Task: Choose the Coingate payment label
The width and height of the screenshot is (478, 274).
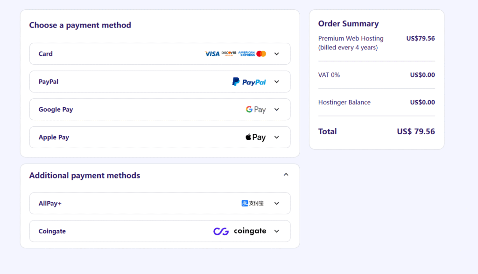Action: (52, 231)
